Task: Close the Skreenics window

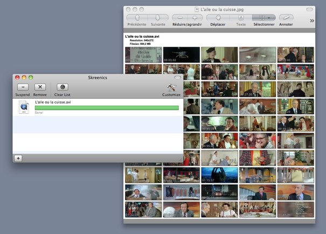Action: (17, 78)
